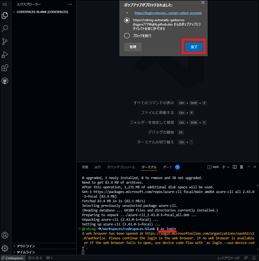Screen dimensions: 259x261
Task: Maximize the panel with up chevron
Action: click(249, 167)
